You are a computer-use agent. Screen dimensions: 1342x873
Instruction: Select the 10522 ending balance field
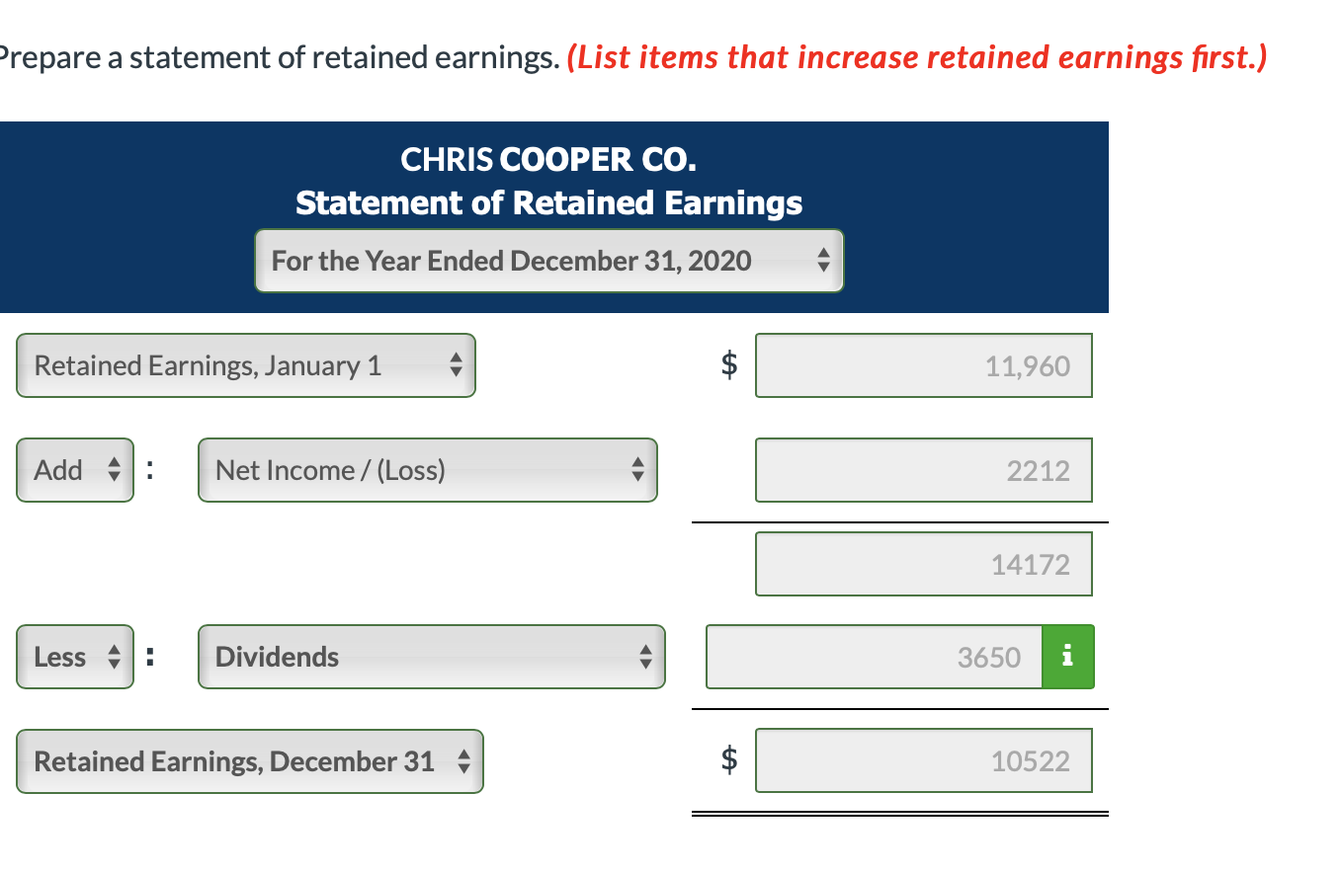tap(923, 760)
